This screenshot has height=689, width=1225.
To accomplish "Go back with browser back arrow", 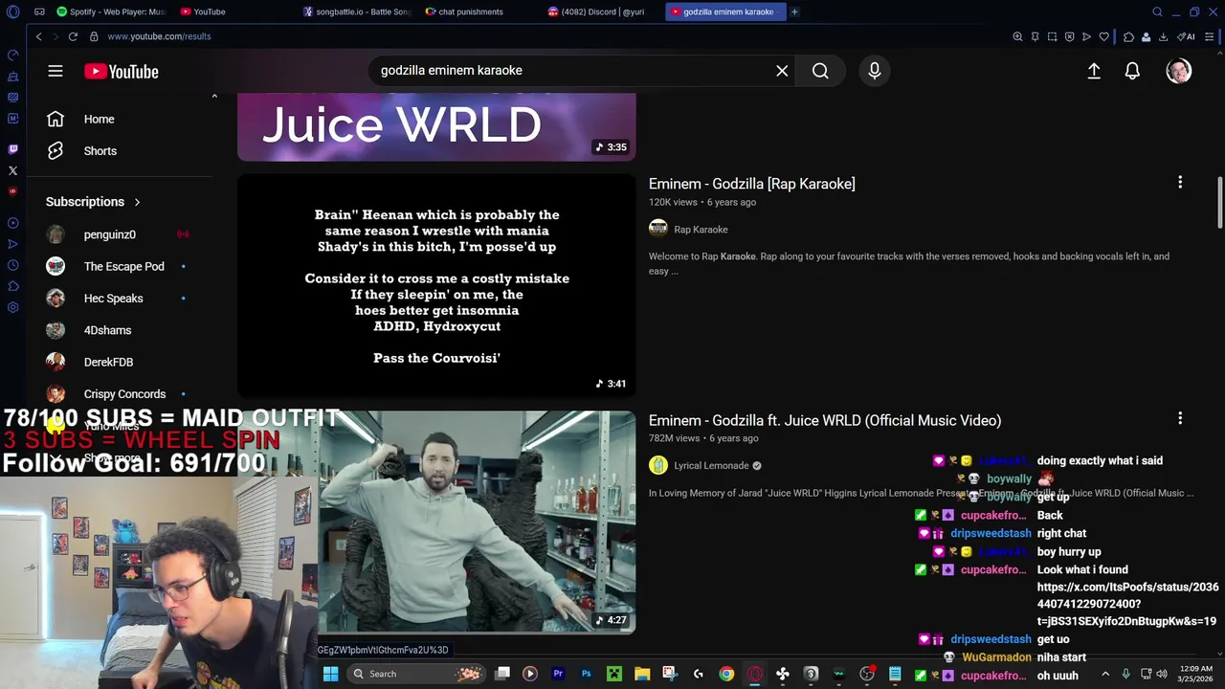I will tap(38, 36).
